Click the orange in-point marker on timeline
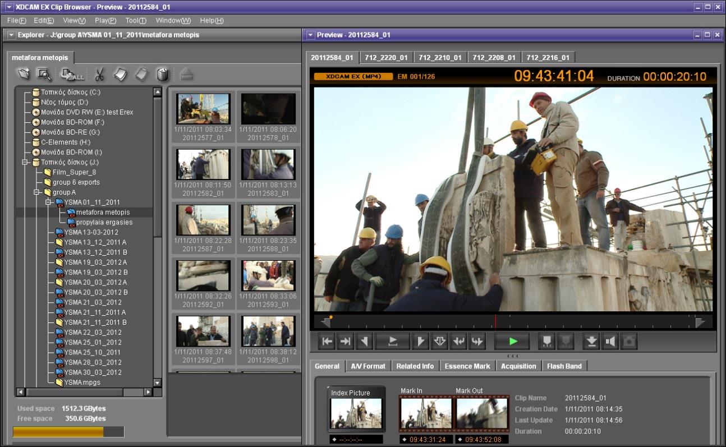The image size is (726, 447). [x=331, y=317]
